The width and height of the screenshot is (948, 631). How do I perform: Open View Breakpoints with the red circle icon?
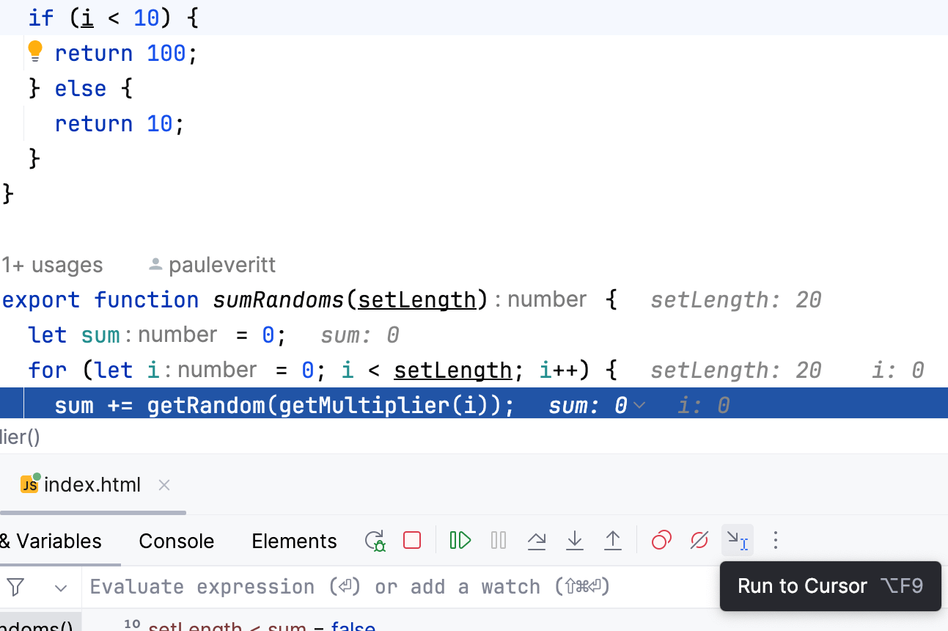point(661,540)
